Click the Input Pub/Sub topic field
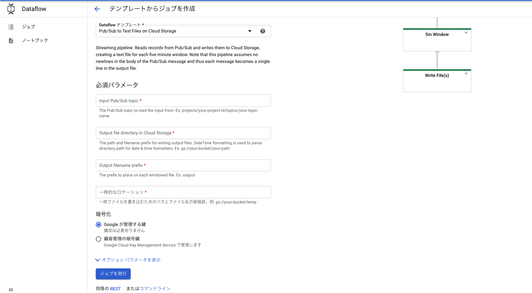 [183, 101]
